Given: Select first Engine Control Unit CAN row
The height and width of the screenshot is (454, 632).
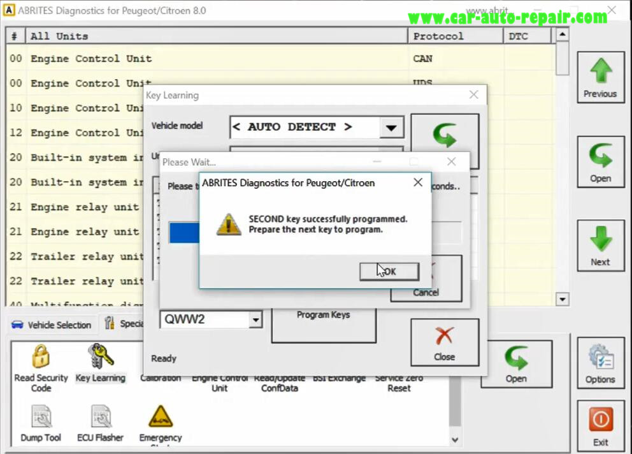Looking at the screenshot, I should [x=280, y=59].
